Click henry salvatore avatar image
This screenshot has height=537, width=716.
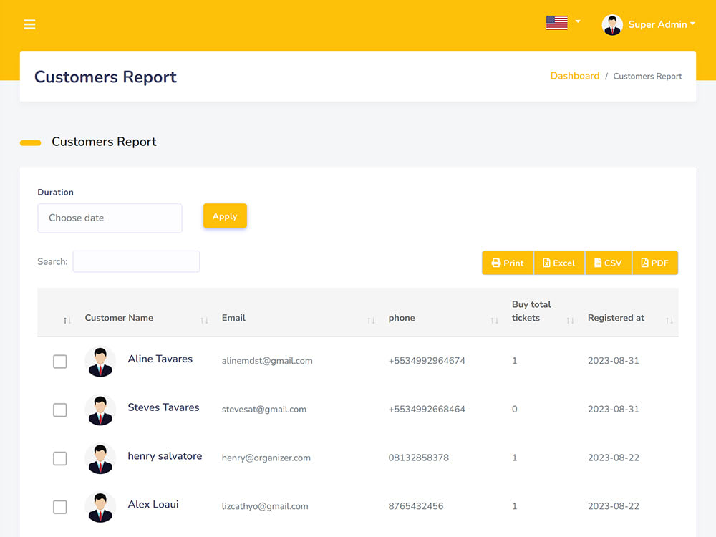(100, 458)
